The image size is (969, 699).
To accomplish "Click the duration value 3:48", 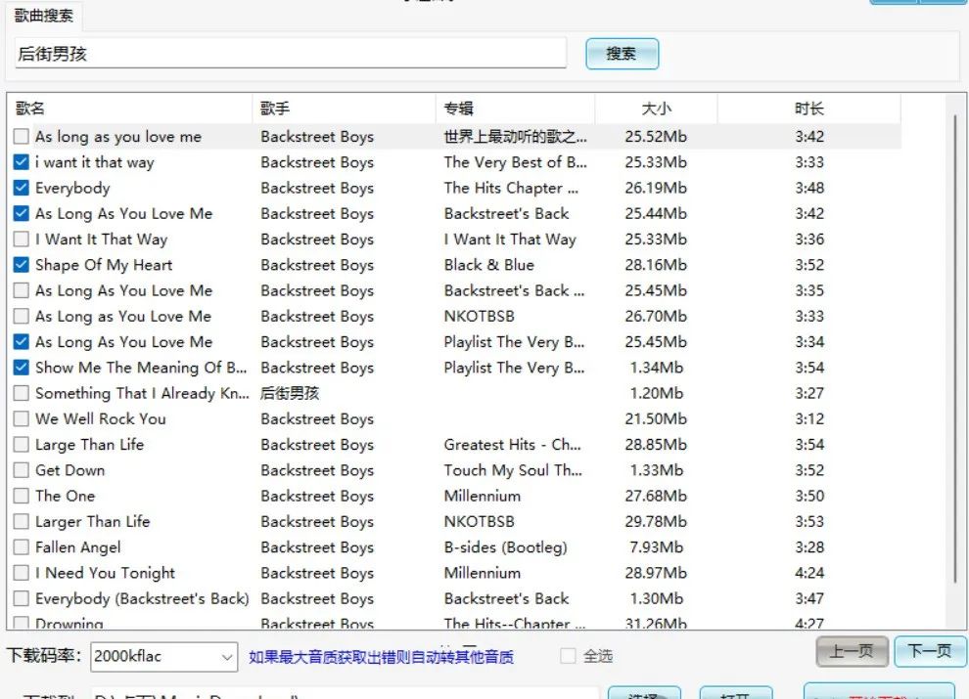I will pos(808,188).
